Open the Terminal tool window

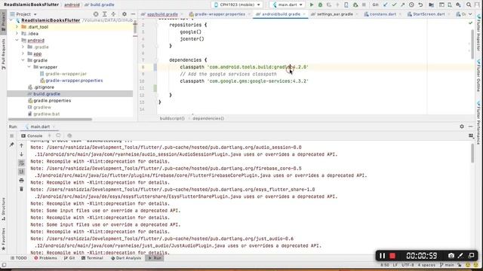92,258
